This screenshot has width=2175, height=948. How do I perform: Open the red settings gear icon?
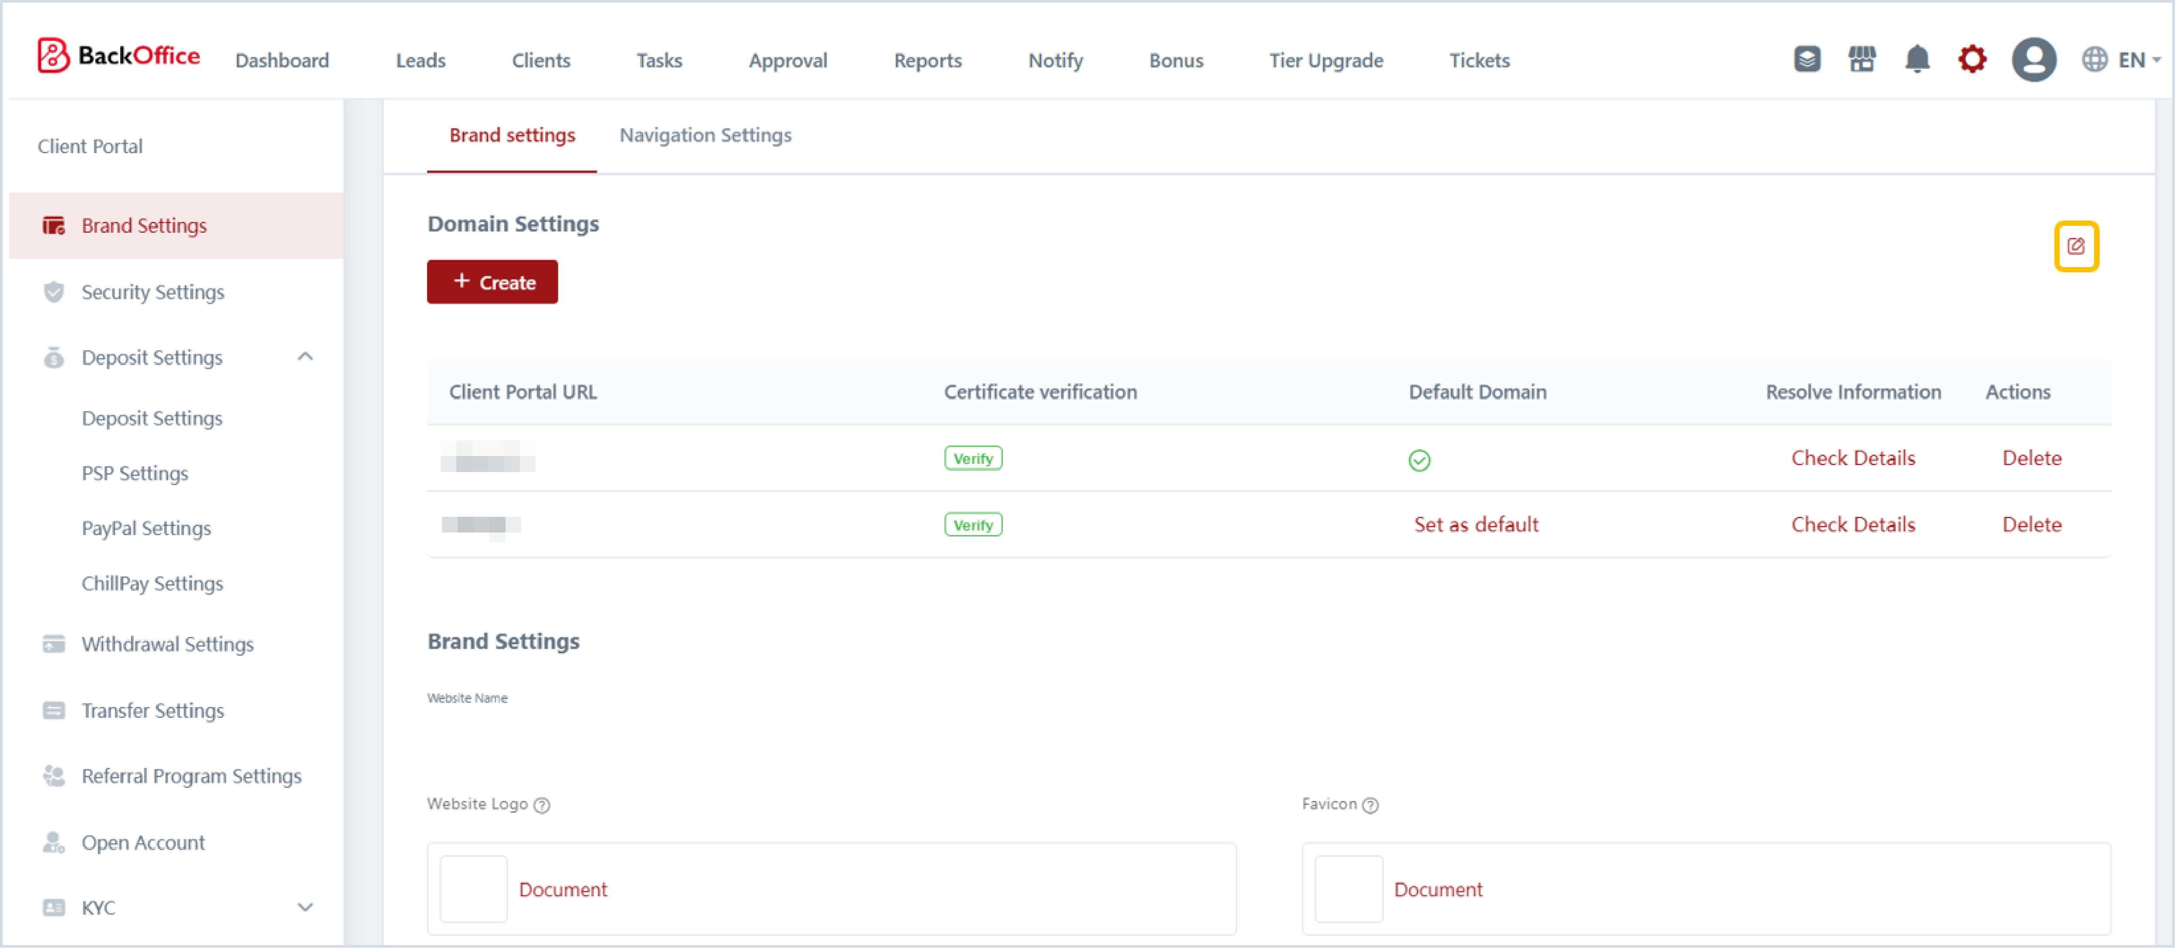click(x=1972, y=59)
